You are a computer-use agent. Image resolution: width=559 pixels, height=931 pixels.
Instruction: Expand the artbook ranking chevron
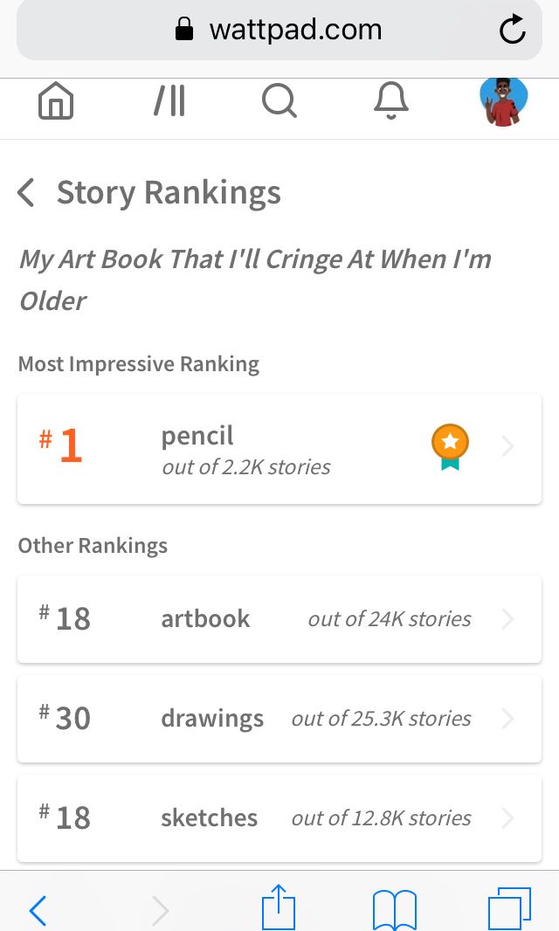point(508,619)
